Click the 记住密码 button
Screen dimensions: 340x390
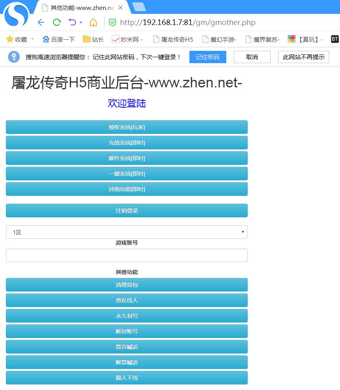coord(208,57)
